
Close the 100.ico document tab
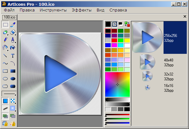(185, 17)
